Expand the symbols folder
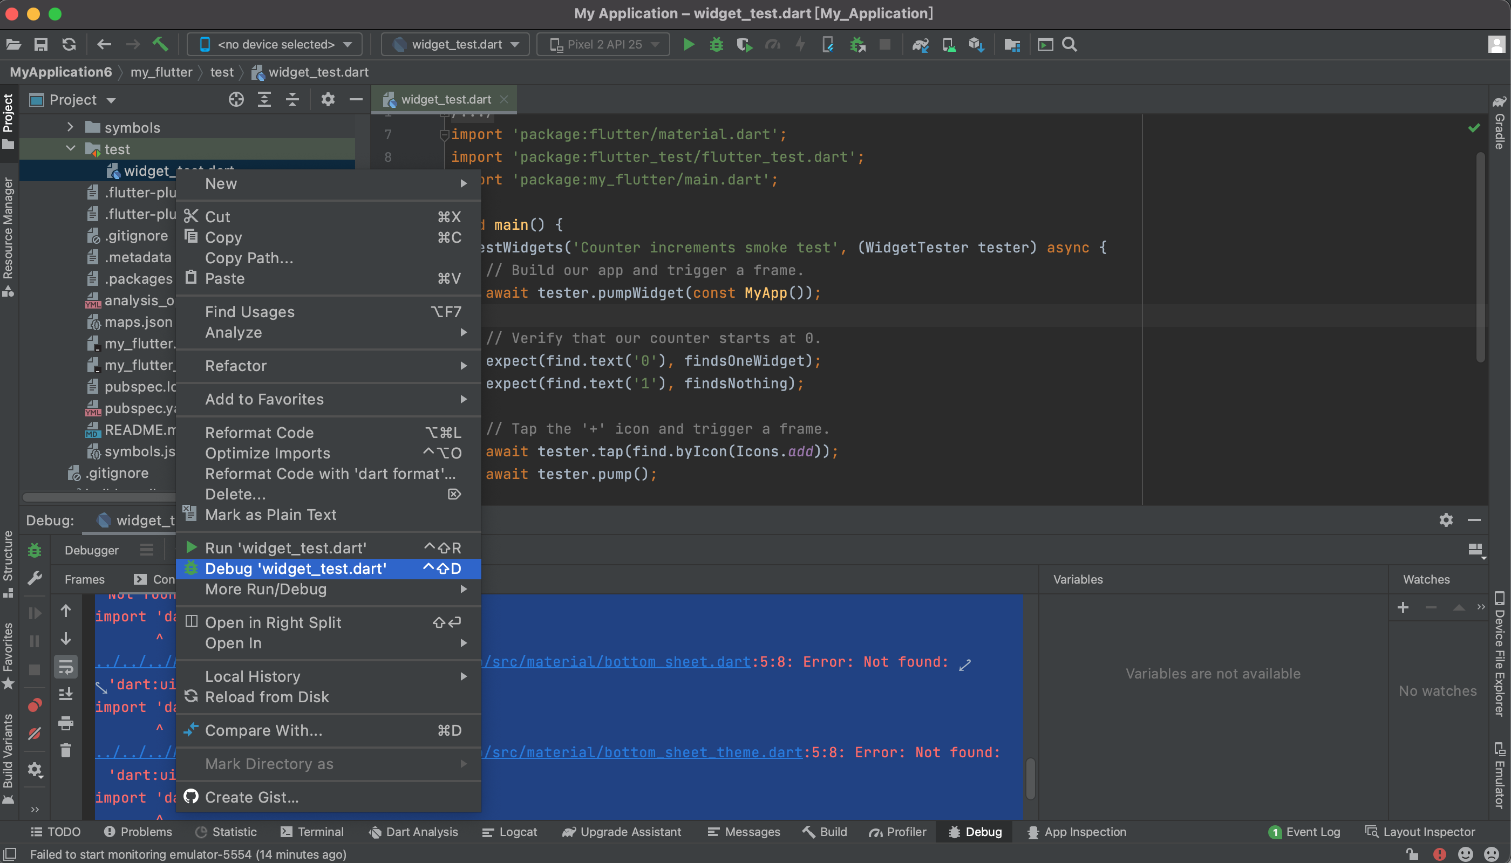The image size is (1511, 863). click(x=71, y=127)
